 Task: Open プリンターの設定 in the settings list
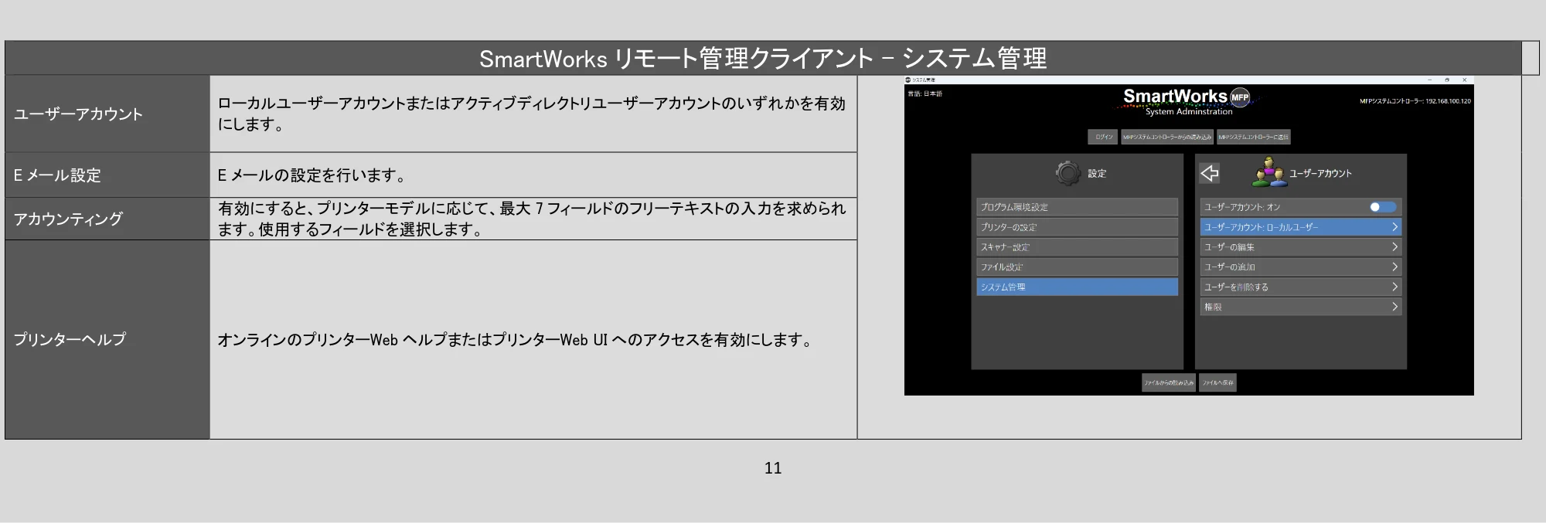pyautogui.click(x=1077, y=227)
